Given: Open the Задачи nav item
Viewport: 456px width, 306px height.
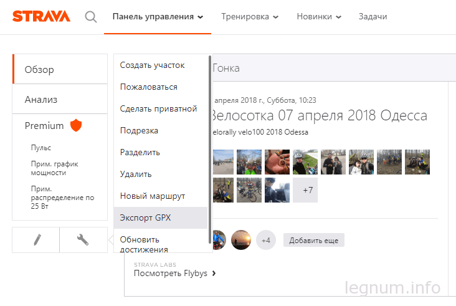Looking at the screenshot, I should 373,17.
